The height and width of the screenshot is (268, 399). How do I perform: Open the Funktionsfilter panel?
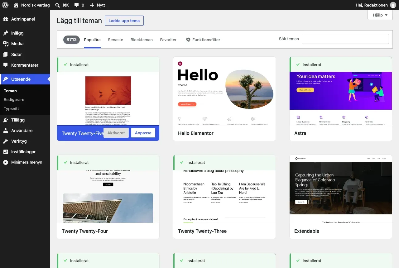[203, 40]
